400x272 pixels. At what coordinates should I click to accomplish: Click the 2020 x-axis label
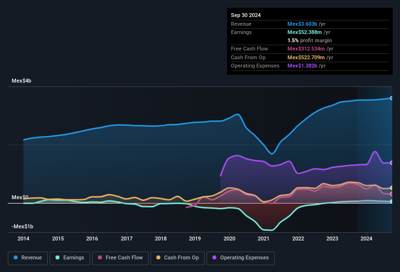coord(229,238)
